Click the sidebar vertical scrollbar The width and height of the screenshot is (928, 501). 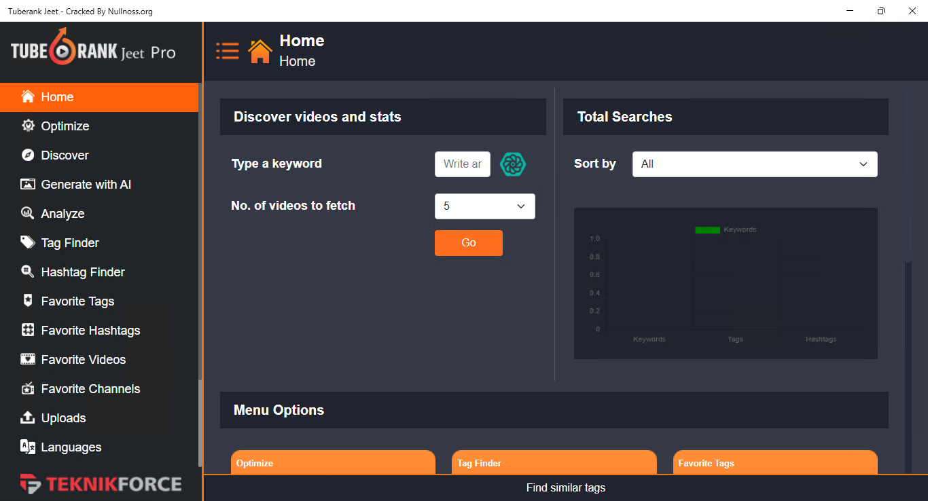(200, 423)
